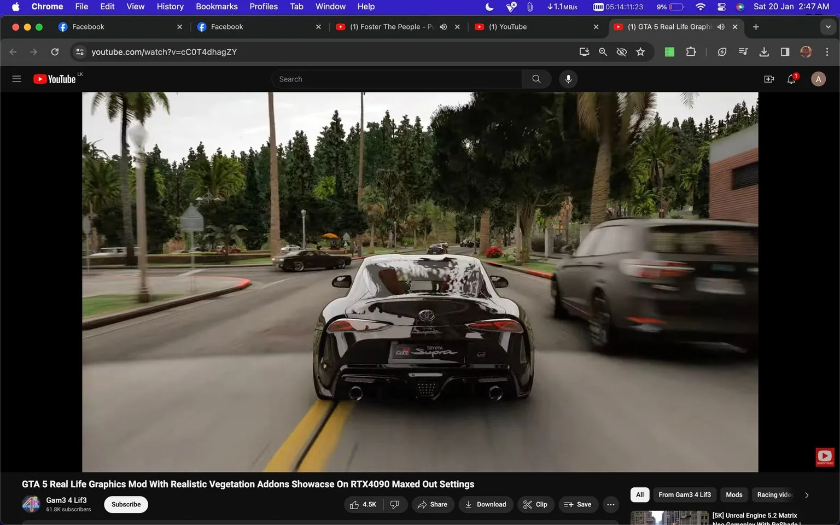Image resolution: width=840 pixels, height=525 pixels.
Task: Open the Profiles menu
Action: (264, 7)
